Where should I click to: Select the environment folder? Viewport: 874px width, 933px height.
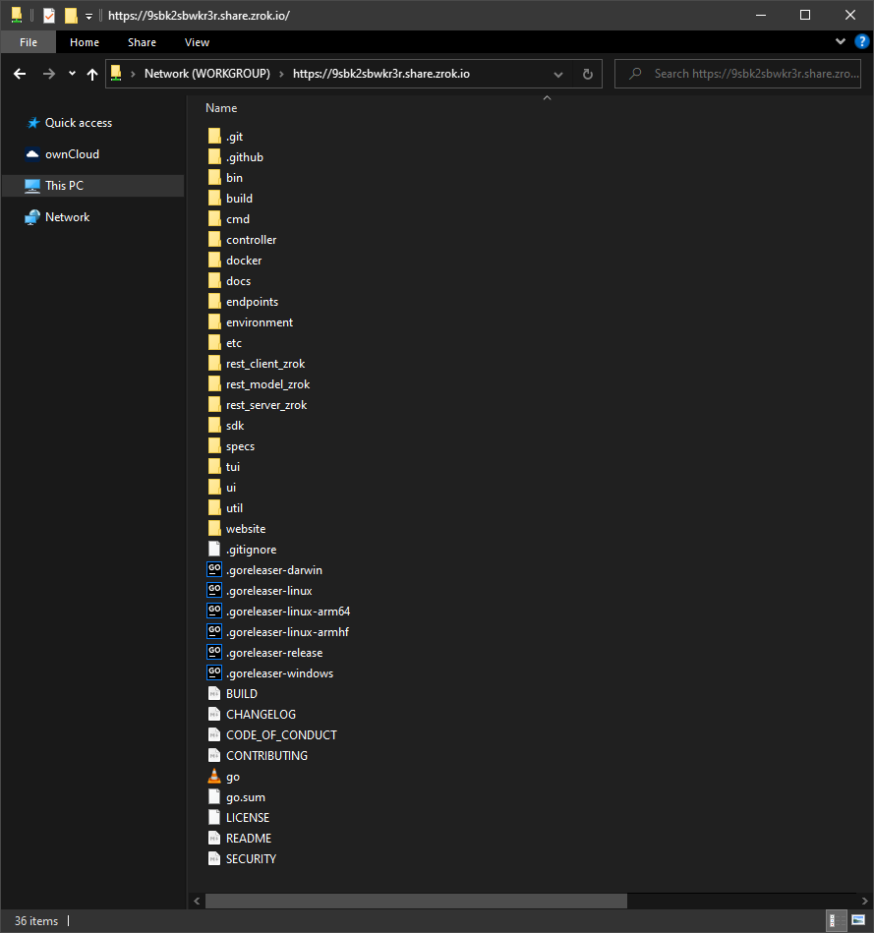pyautogui.click(x=251, y=321)
